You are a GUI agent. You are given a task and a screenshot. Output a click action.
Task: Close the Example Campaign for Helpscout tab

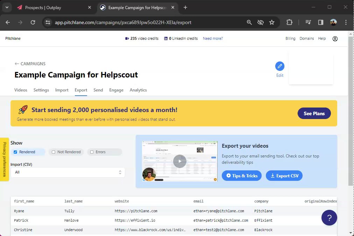click(x=173, y=7)
